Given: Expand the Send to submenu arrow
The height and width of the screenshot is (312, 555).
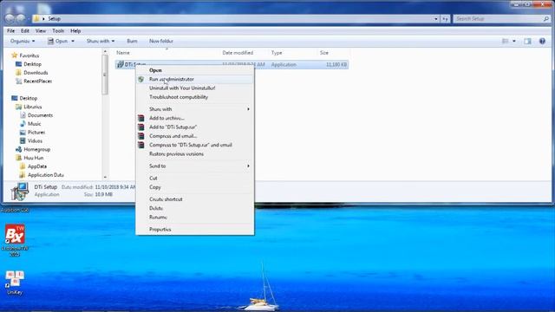Looking at the screenshot, I should [x=249, y=166].
